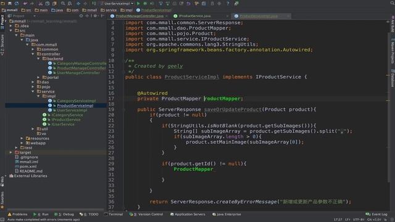Close the ProductManageController.java tab
This screenshot has height=222, width=395.
pyautogui.click(x=167, y=16)
